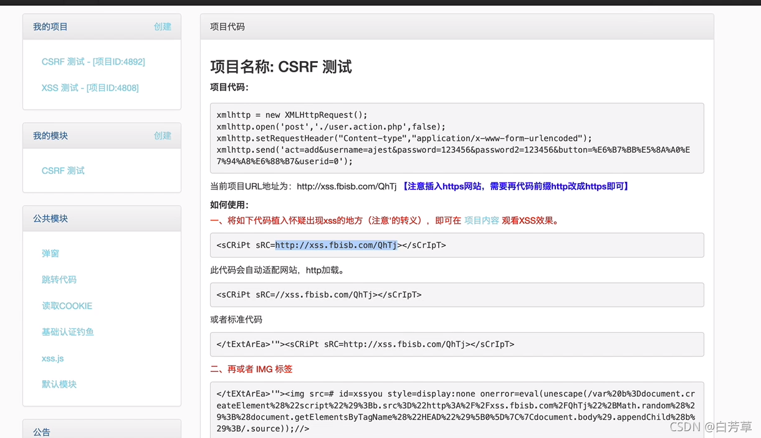This screenshot has height=438, width=761.
Task: Click the 项目代码 panel header
Action: [457, 27]
